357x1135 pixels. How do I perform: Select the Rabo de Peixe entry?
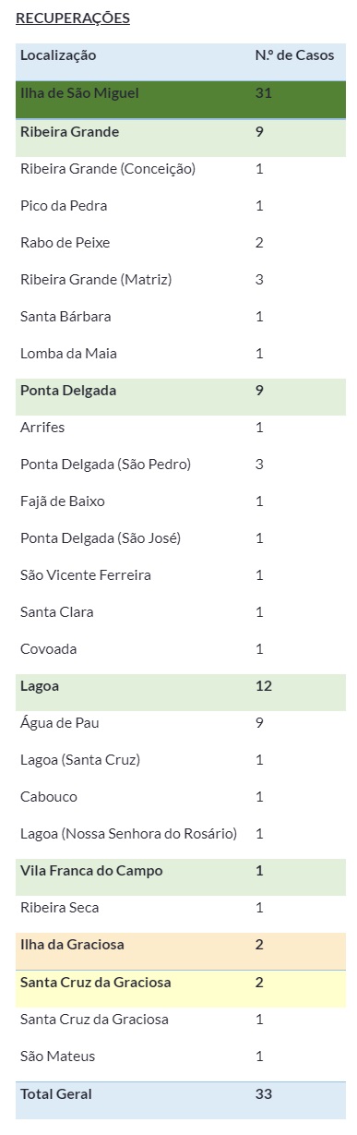[181, 242]
